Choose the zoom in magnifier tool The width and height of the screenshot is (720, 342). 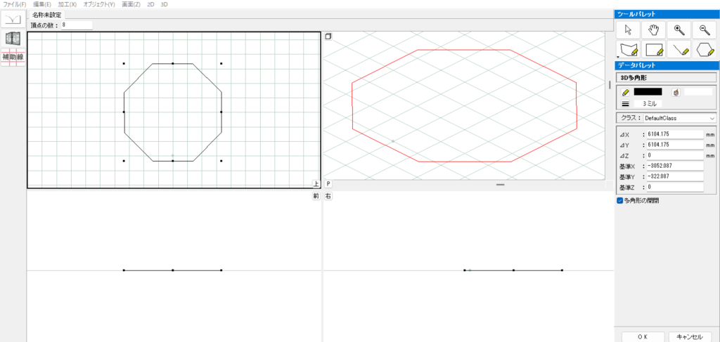[679, 29]
